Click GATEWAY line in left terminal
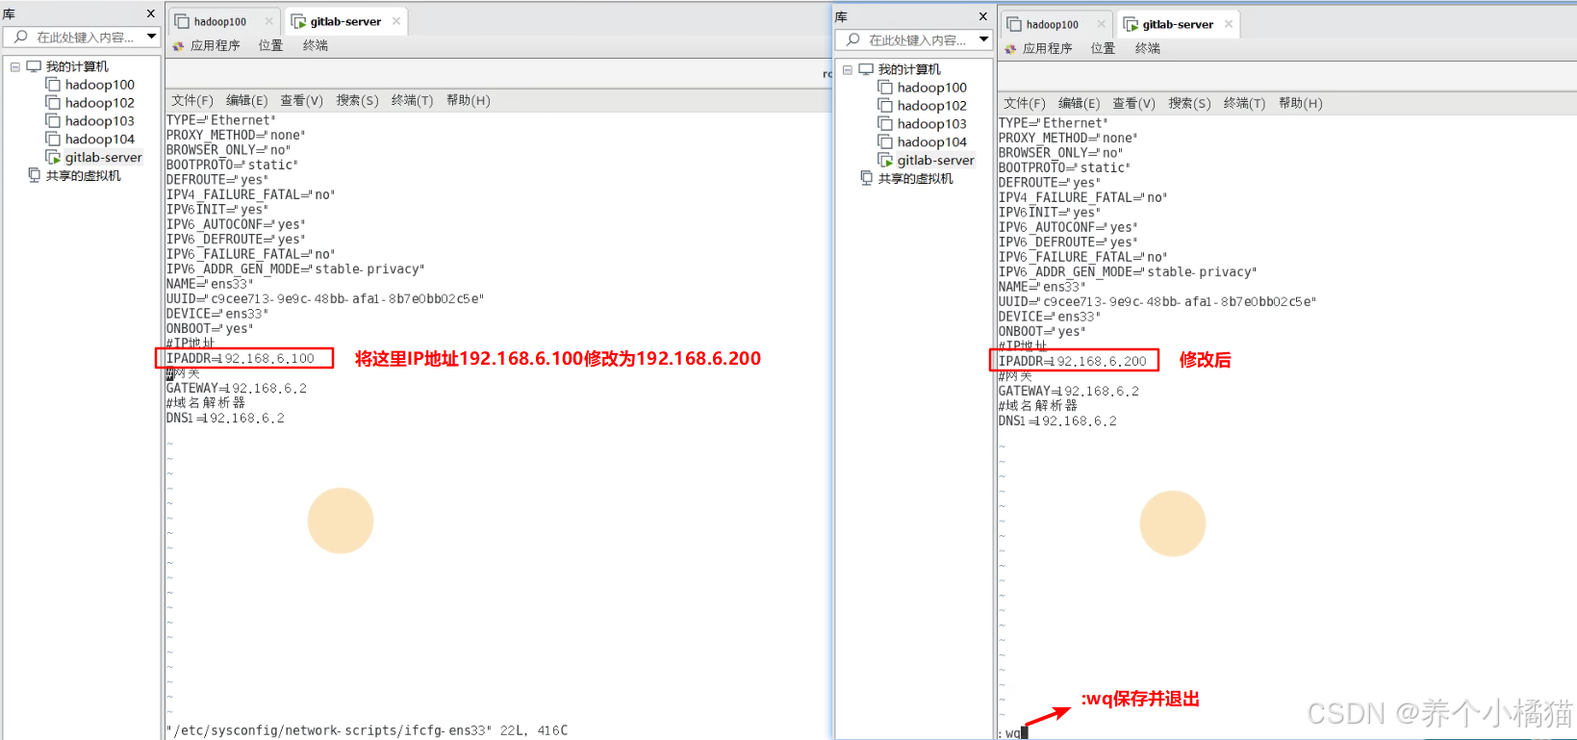This screenshot has width=1577, height=740. pyautogui.click(x=237, y=388)
